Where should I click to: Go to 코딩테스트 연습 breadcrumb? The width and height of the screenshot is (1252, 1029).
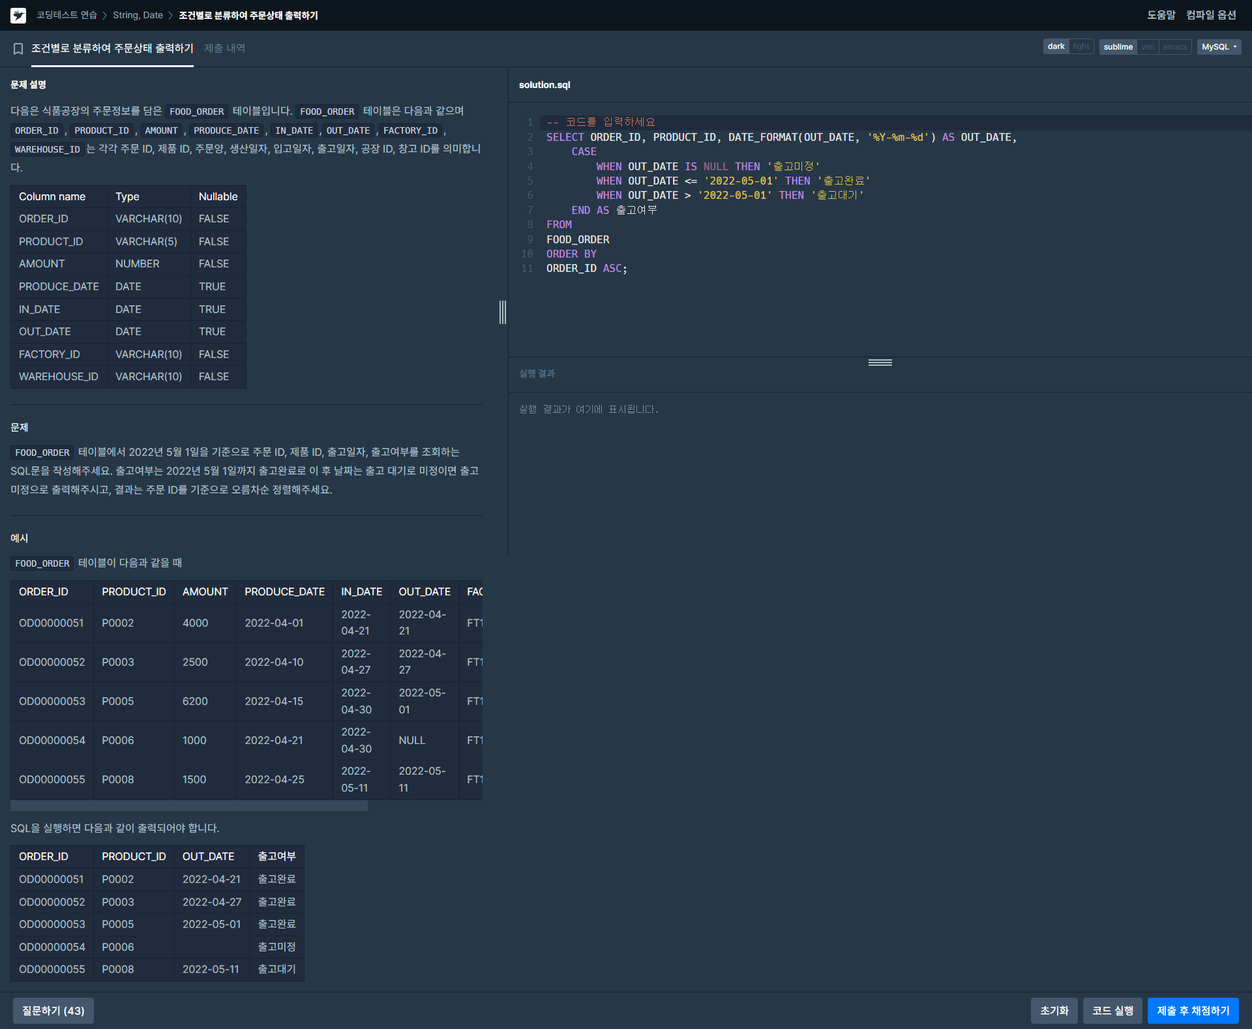(67, 15)
